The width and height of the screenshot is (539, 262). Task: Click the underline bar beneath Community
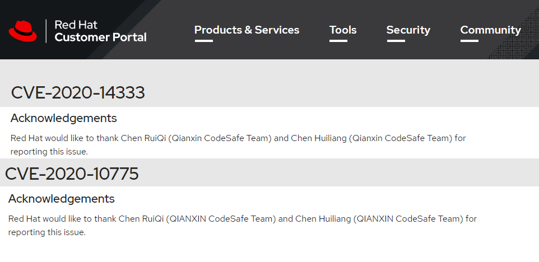pos(469,41)
